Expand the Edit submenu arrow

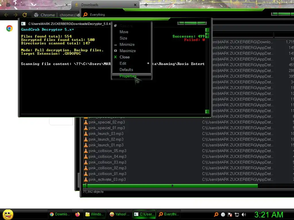[148, 63]
